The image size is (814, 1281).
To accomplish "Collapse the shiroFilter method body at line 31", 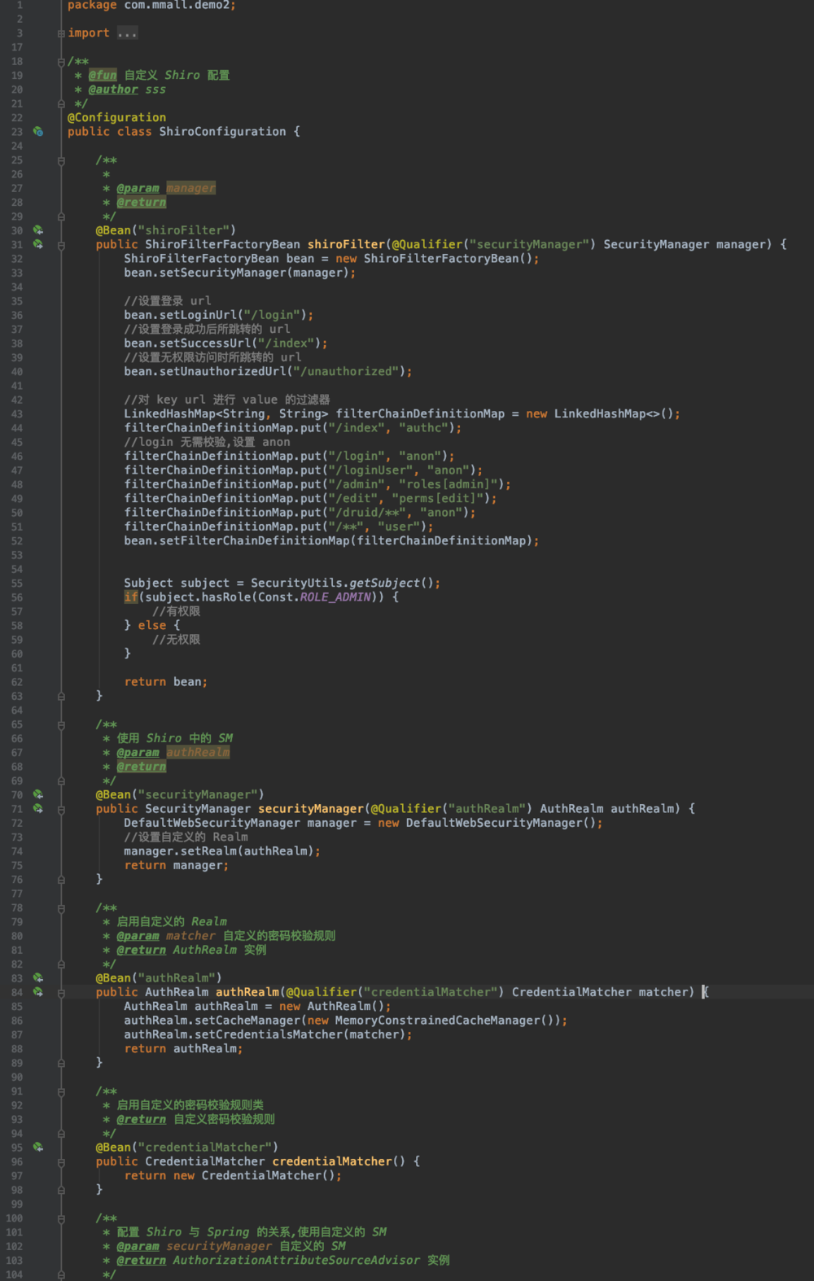I will (x=61, y=245).
